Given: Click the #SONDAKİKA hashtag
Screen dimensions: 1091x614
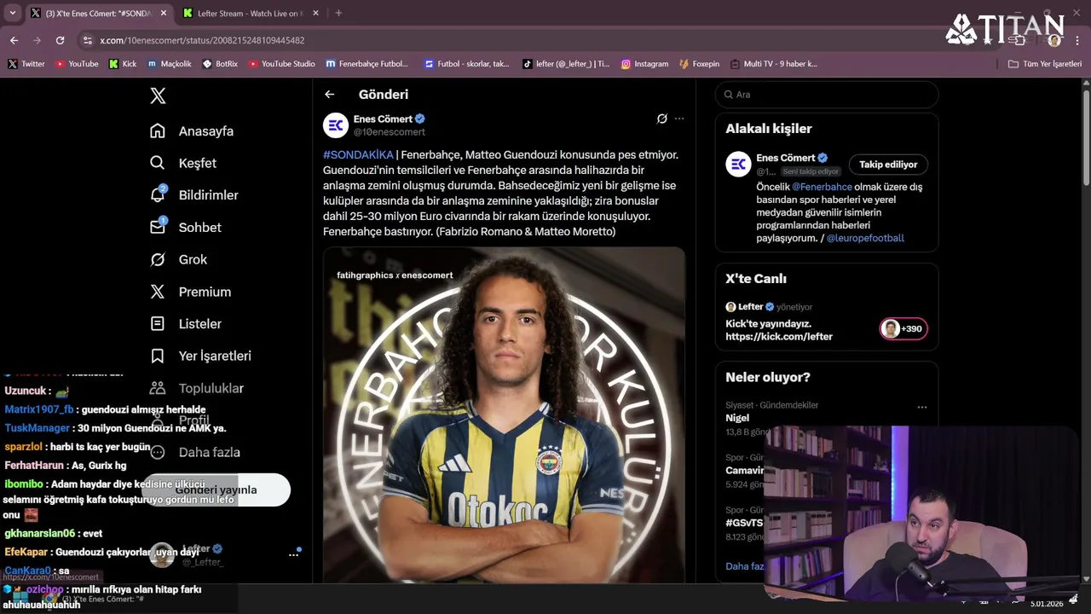Looking at the screenshot, I should click(x=358, y=154).
